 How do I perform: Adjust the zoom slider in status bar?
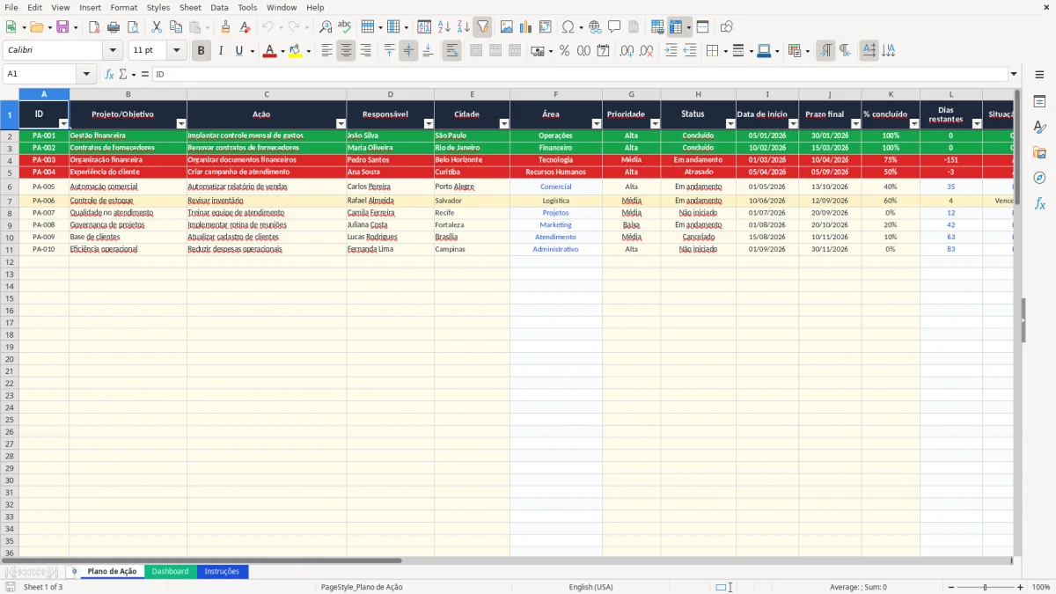tap(986, 587)
